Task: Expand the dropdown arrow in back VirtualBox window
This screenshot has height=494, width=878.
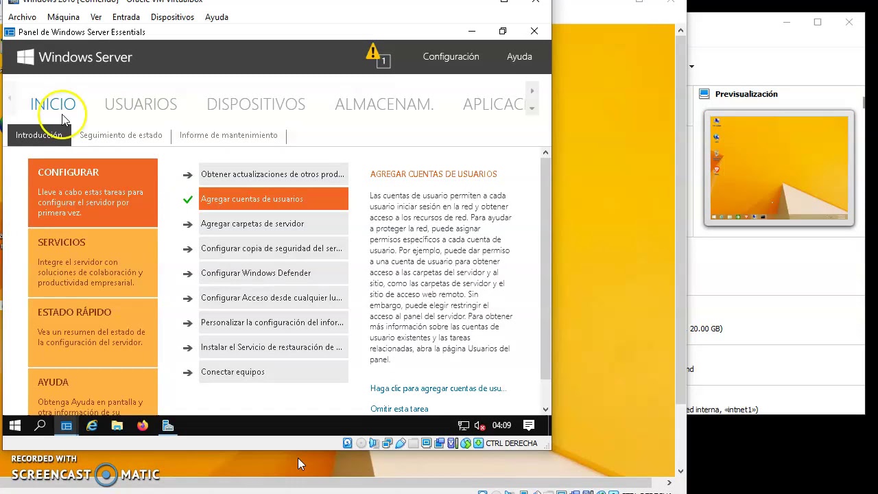Action: tap(691, 67)
